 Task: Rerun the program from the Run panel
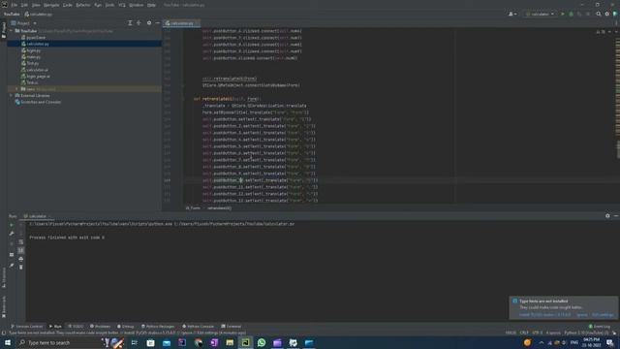pos(12,225)
